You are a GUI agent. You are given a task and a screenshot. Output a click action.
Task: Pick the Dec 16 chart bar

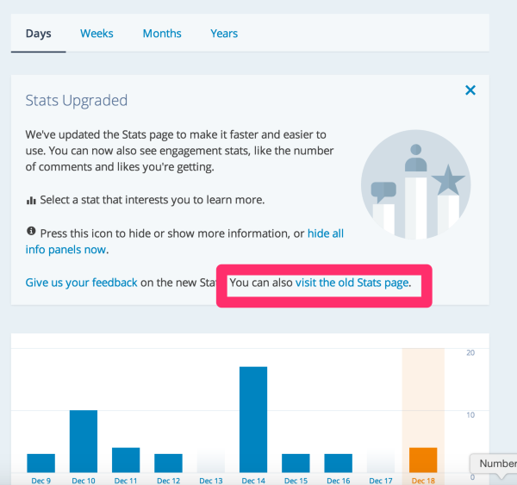tap(338, 463)
